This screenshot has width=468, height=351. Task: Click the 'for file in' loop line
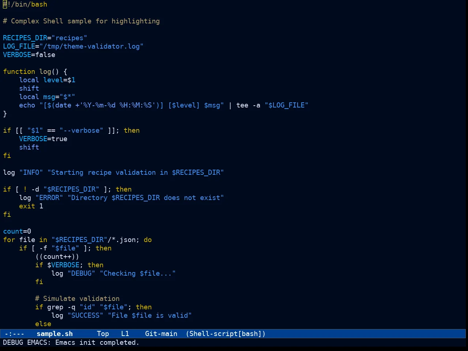(78, 240)
